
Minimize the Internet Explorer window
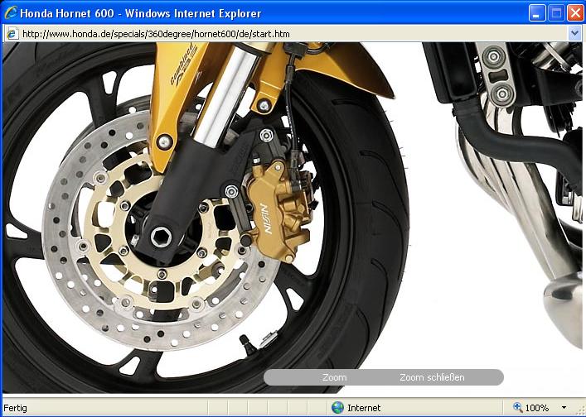tap(536, 13)
